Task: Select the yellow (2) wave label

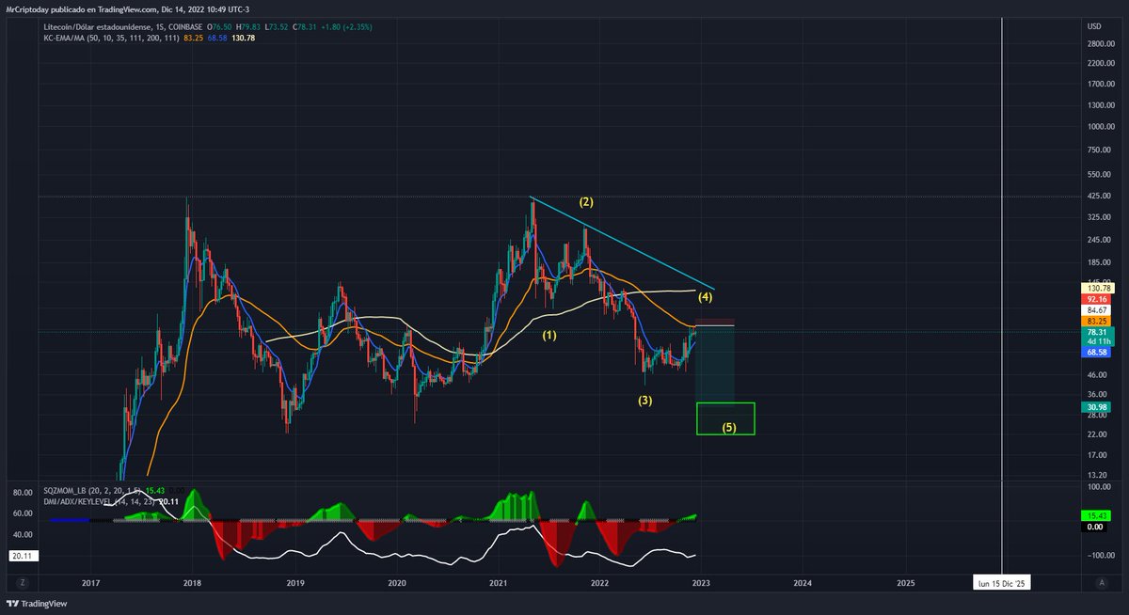Action: 586,202
